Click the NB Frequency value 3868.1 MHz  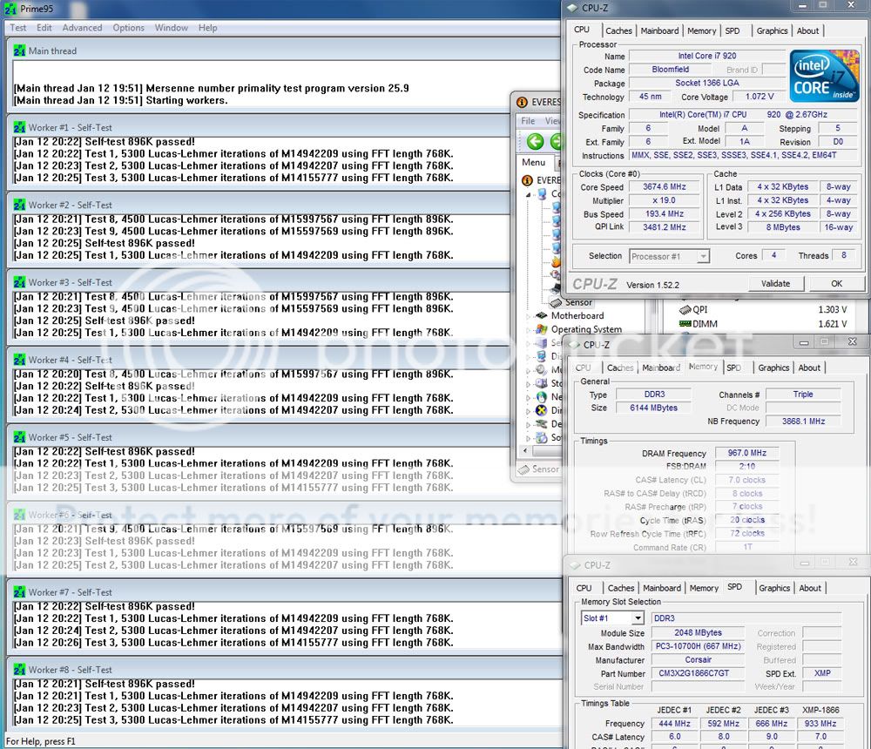click(x=803, y=422)
